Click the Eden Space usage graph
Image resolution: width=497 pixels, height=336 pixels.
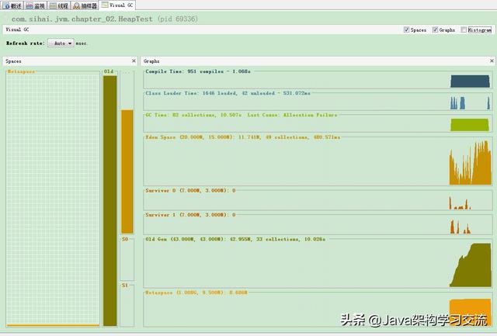click(x=318, y=162)
